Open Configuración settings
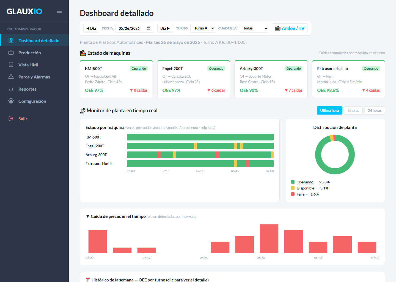Screen dimensions: 396x282 [34, 101]
